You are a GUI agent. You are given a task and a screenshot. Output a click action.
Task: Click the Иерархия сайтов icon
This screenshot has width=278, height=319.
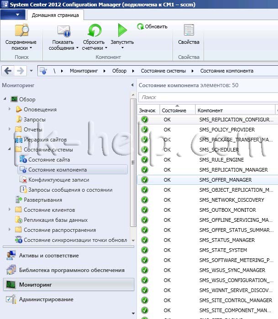(19, 140)
